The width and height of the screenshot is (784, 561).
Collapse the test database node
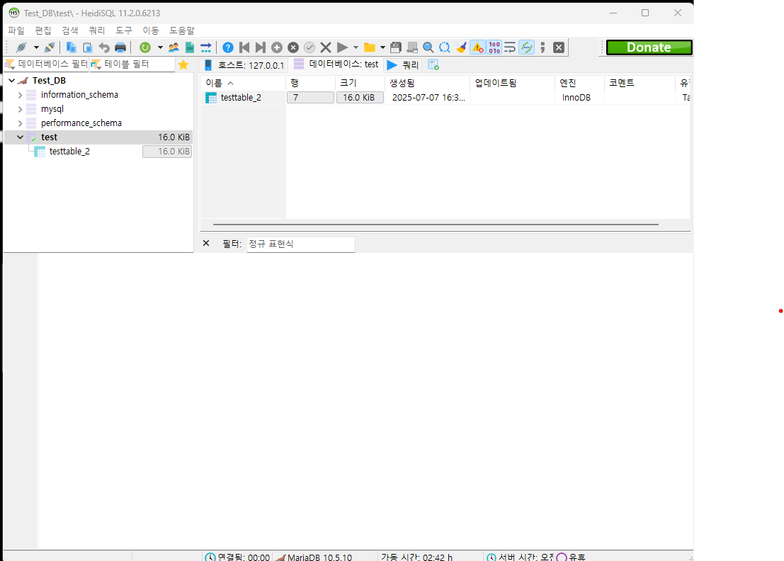click(x=20, y=137)
